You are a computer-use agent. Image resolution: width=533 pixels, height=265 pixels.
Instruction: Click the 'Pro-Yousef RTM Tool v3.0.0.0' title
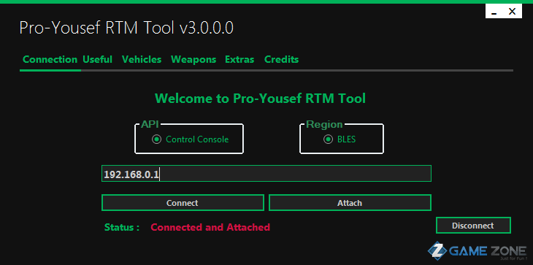[126, 28]
